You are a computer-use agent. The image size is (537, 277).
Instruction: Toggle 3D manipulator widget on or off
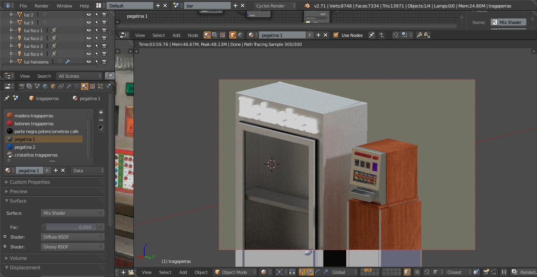point(302,272)
